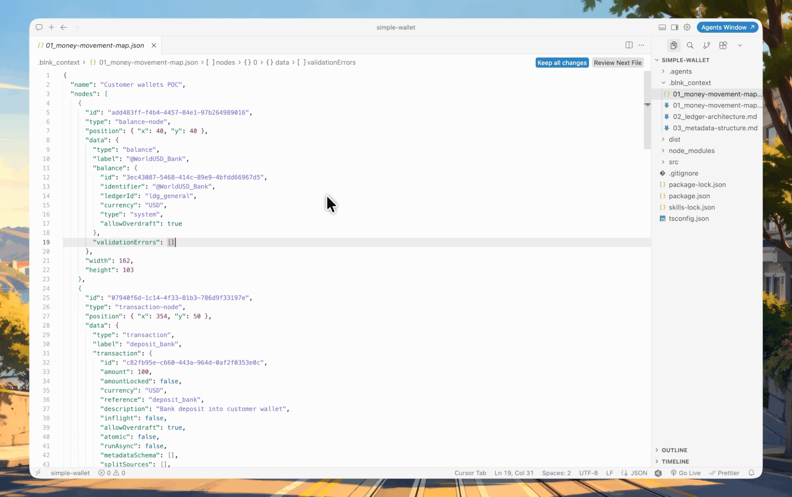Click the editor vertical scrollbar thumb
Viewport: 792px width, 497px height.
coord(647,110)
